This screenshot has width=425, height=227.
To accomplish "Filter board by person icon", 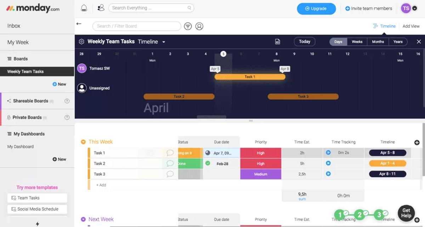I will (199, 26).
